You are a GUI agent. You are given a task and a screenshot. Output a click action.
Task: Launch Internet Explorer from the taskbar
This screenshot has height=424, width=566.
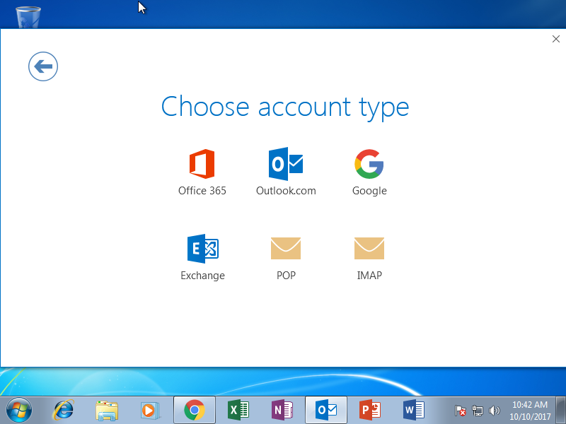[x=64, y=411]
